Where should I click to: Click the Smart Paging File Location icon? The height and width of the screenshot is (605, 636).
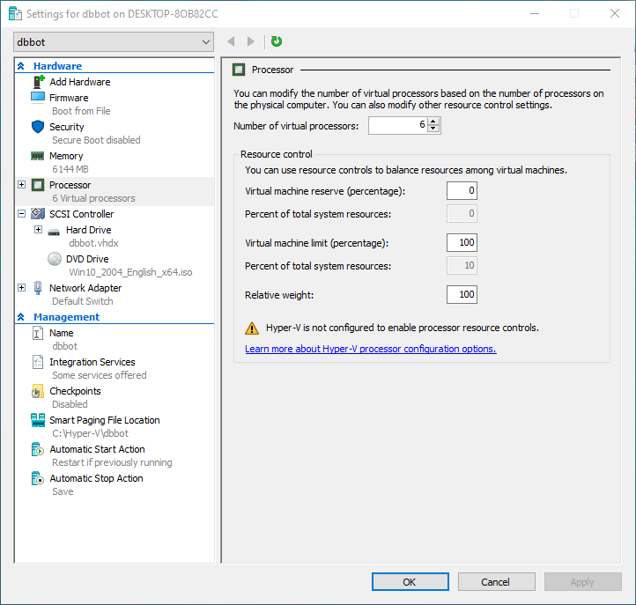(38, 420)
